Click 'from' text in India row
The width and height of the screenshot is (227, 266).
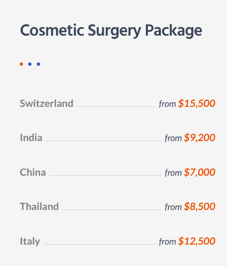(173, 138)
